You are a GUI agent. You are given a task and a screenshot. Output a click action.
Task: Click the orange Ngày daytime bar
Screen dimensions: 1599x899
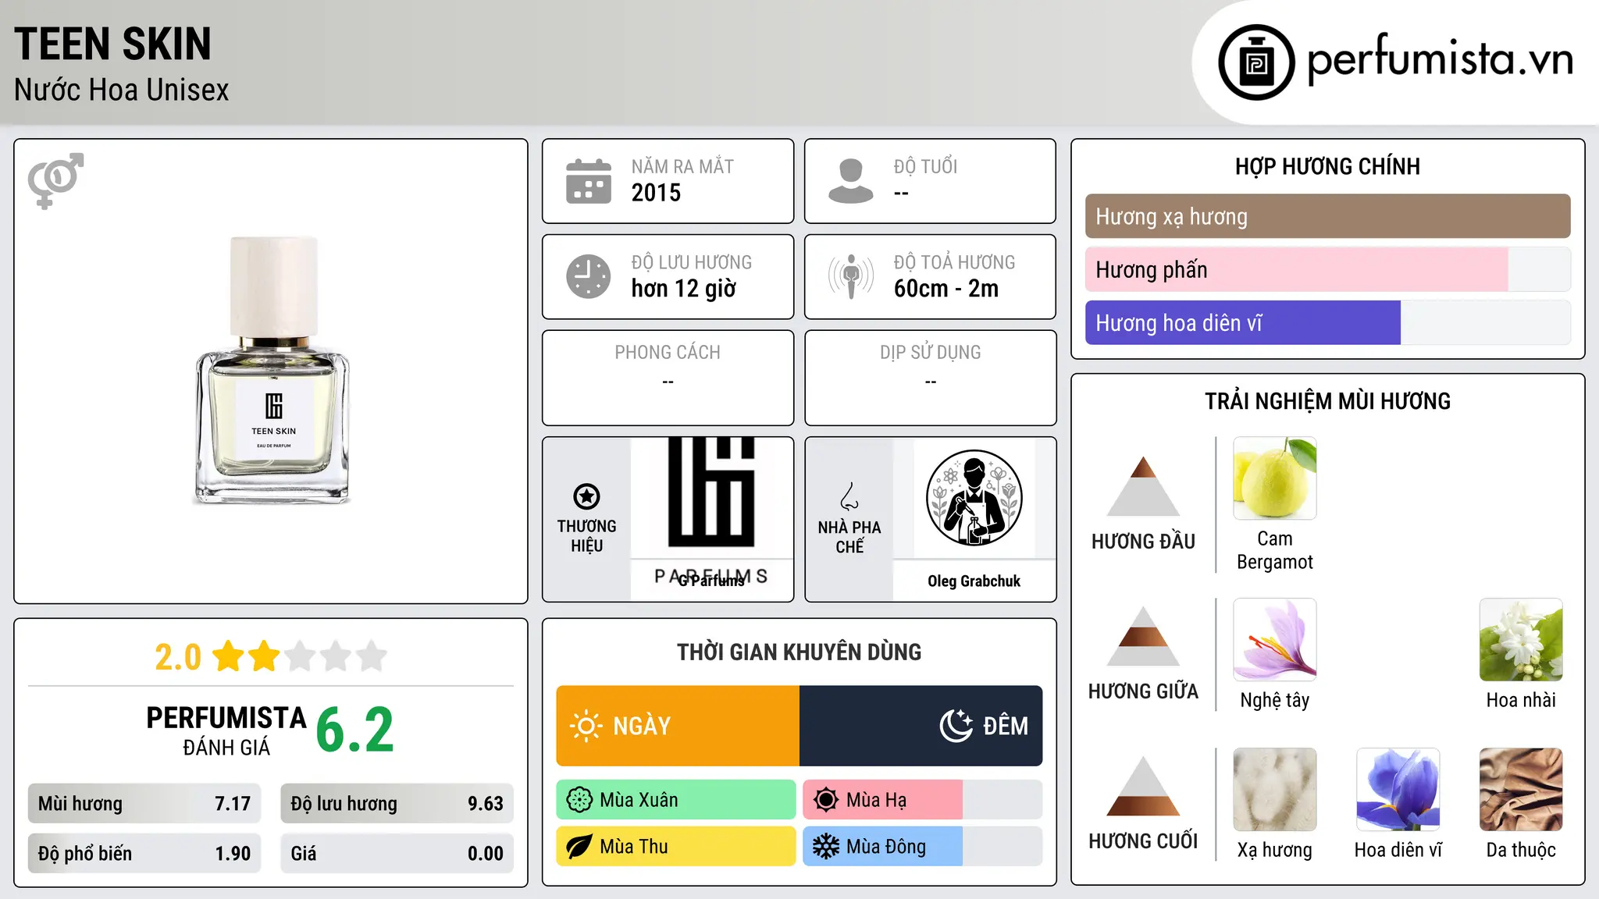(678, 726)
